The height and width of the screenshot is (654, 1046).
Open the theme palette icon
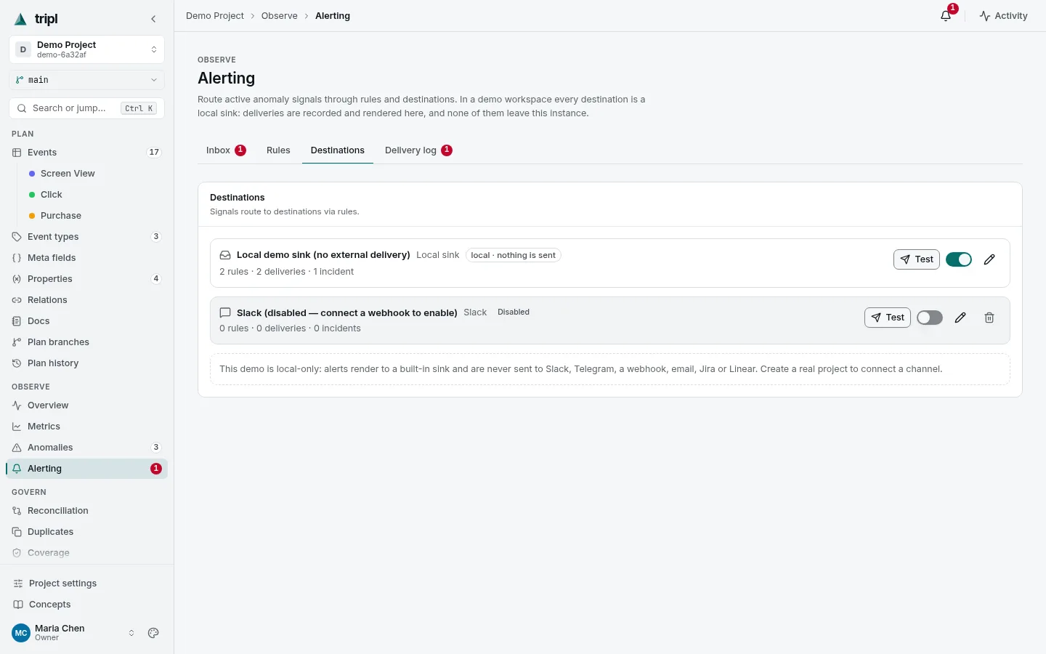point(153,633)
